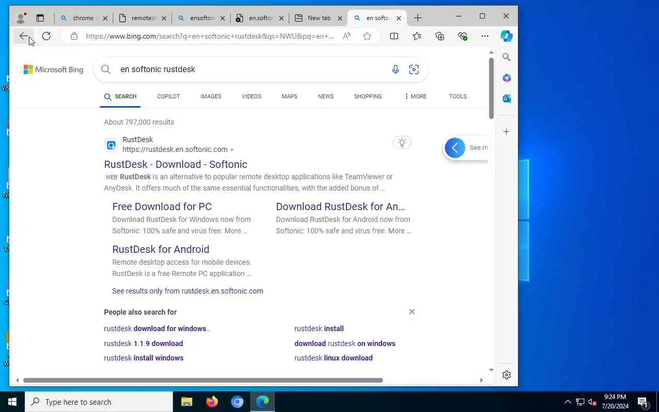Open Read aloud icon in address bar
This screenshot has width=659, height=412.
(x=347, y=36)
